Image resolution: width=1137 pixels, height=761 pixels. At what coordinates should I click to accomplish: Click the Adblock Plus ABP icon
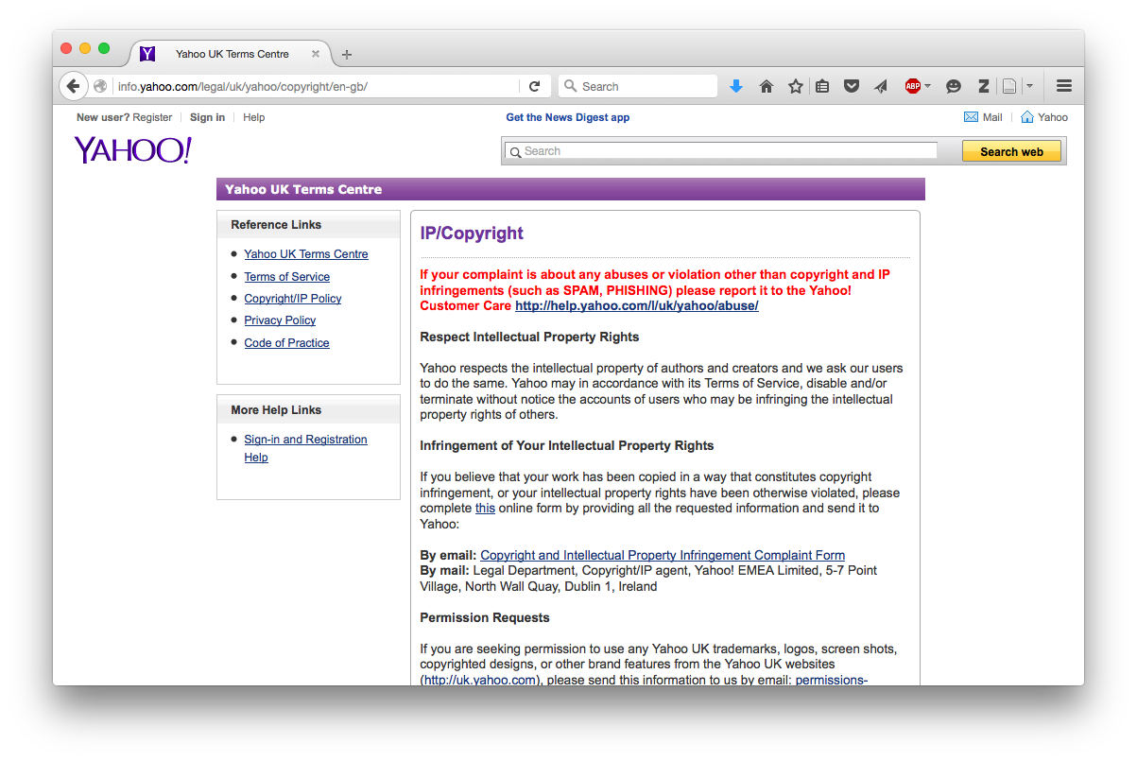click(912, 86)
